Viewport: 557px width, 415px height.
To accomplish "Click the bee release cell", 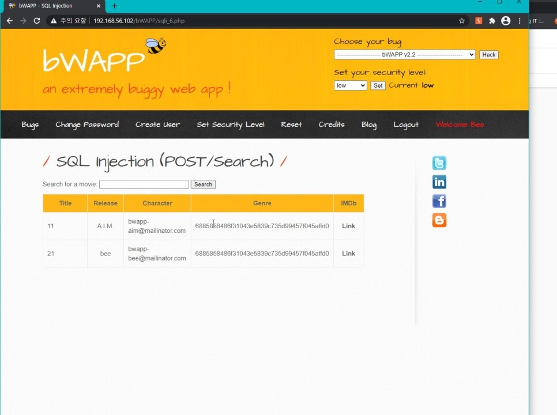I will tap(106, 254).
